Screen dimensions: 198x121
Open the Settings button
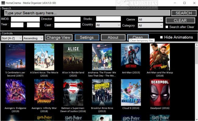pyautogui.click(x=87, y=37)
